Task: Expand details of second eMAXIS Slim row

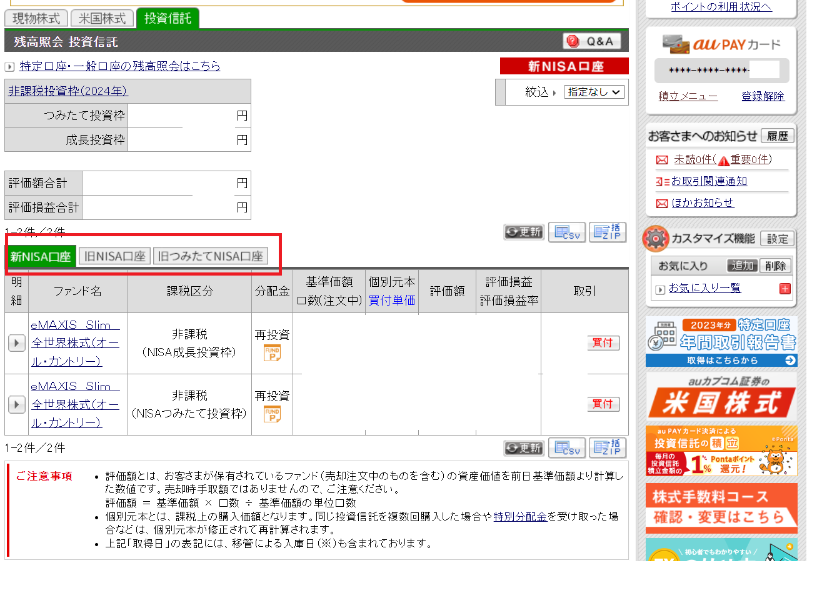Action: point(16,404)
